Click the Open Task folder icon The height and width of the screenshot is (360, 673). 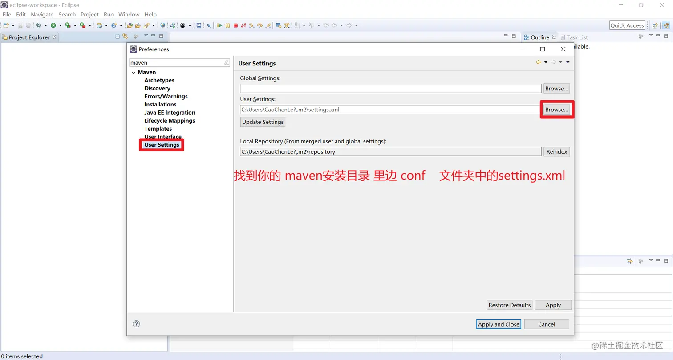(x=138, y=25)
